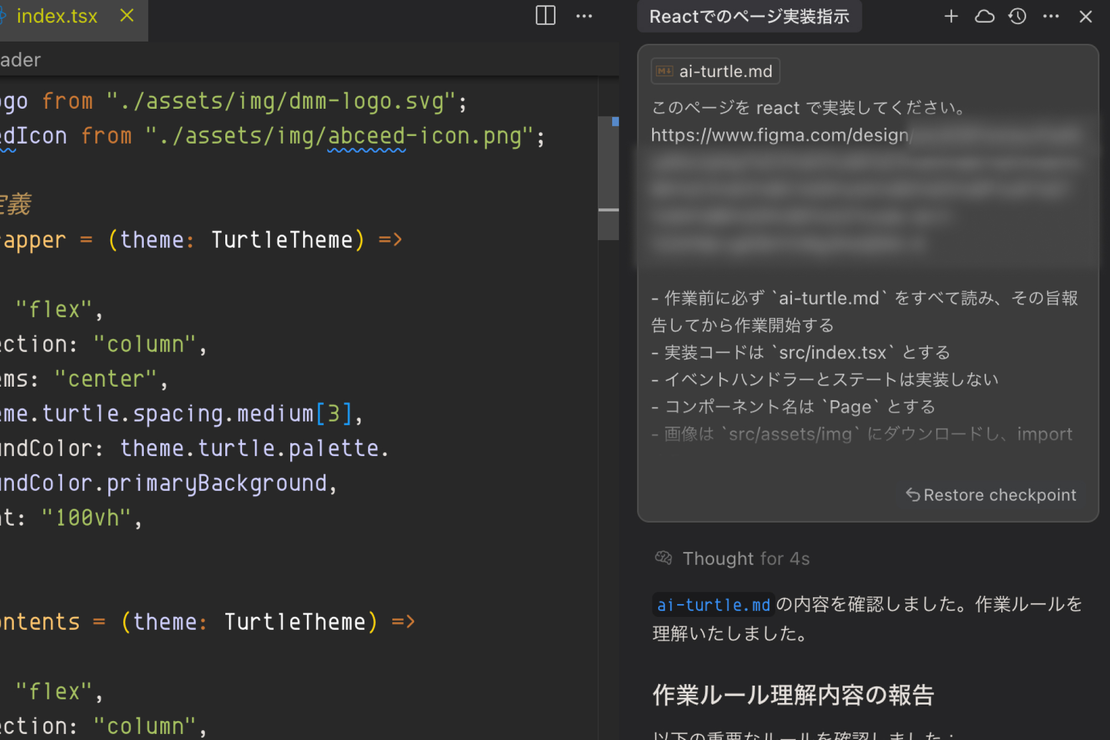This screenshot has height=740, width=1110.
Task: Close the chat panel
Action: click(1086, 16)
